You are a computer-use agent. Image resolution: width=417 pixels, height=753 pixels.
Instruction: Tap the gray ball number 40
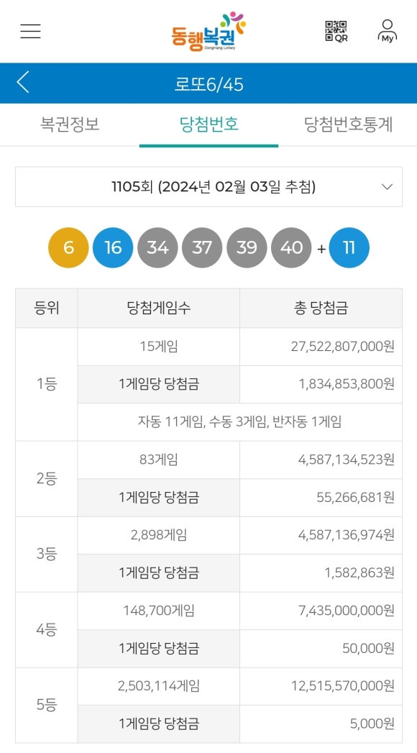click(x=291, y=247)
